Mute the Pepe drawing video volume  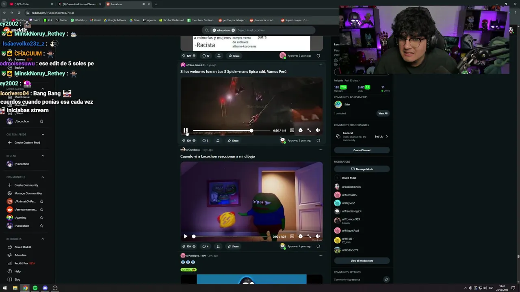(318, 236)
